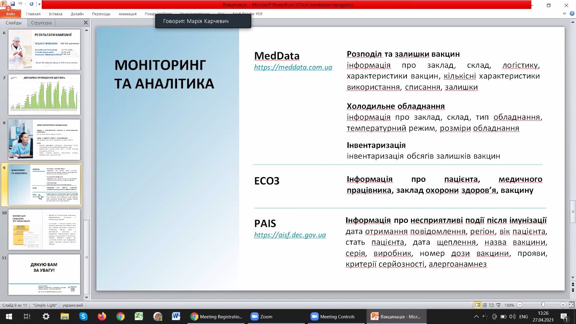576x324 pixels.
Task: Fit slide to current window icon
Action: click(x=572, y=305)
